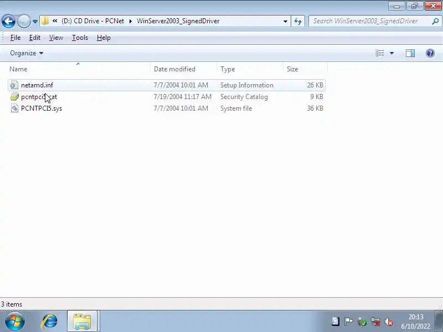Sort by Name column header
This screenshot has width=443, height=332.
[x=79, y=69]
